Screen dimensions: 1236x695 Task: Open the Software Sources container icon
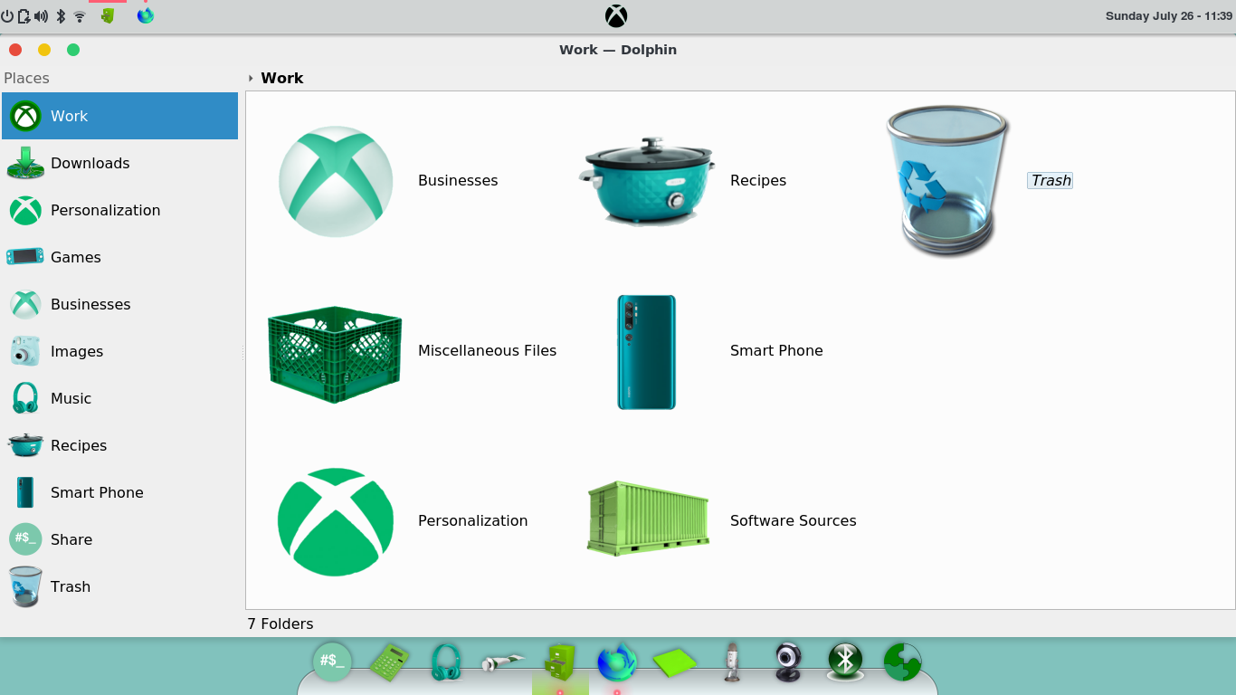coord(647,519)
